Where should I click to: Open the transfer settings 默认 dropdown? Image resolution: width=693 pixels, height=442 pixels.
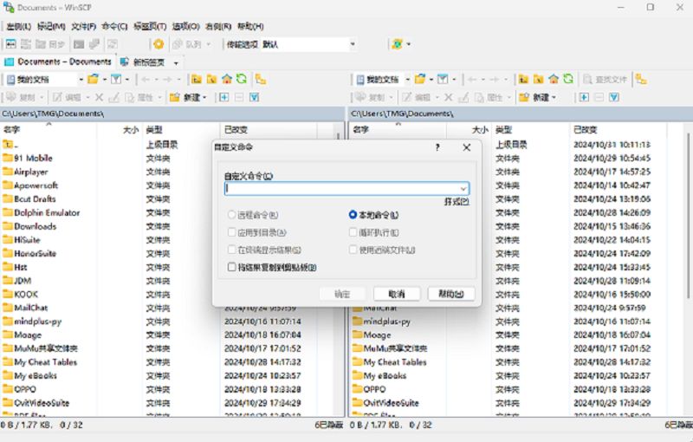(x=353, y=43)
